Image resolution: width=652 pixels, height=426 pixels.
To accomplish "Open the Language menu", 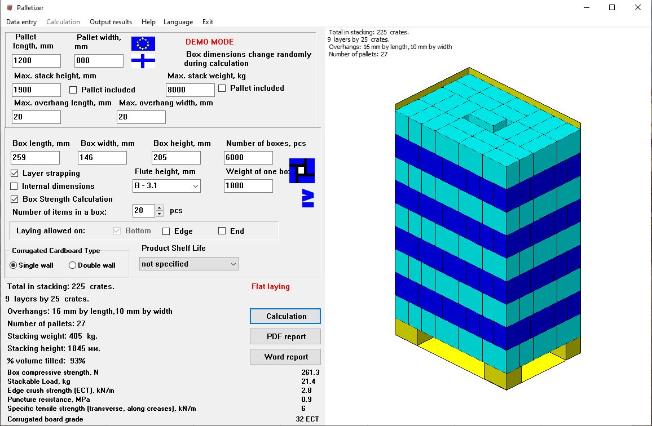I will (178, 22).
